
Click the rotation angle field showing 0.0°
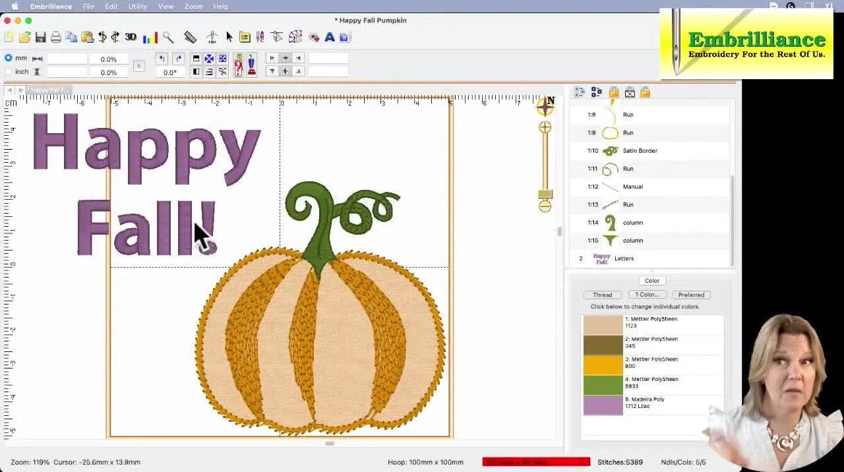point(169,72)
